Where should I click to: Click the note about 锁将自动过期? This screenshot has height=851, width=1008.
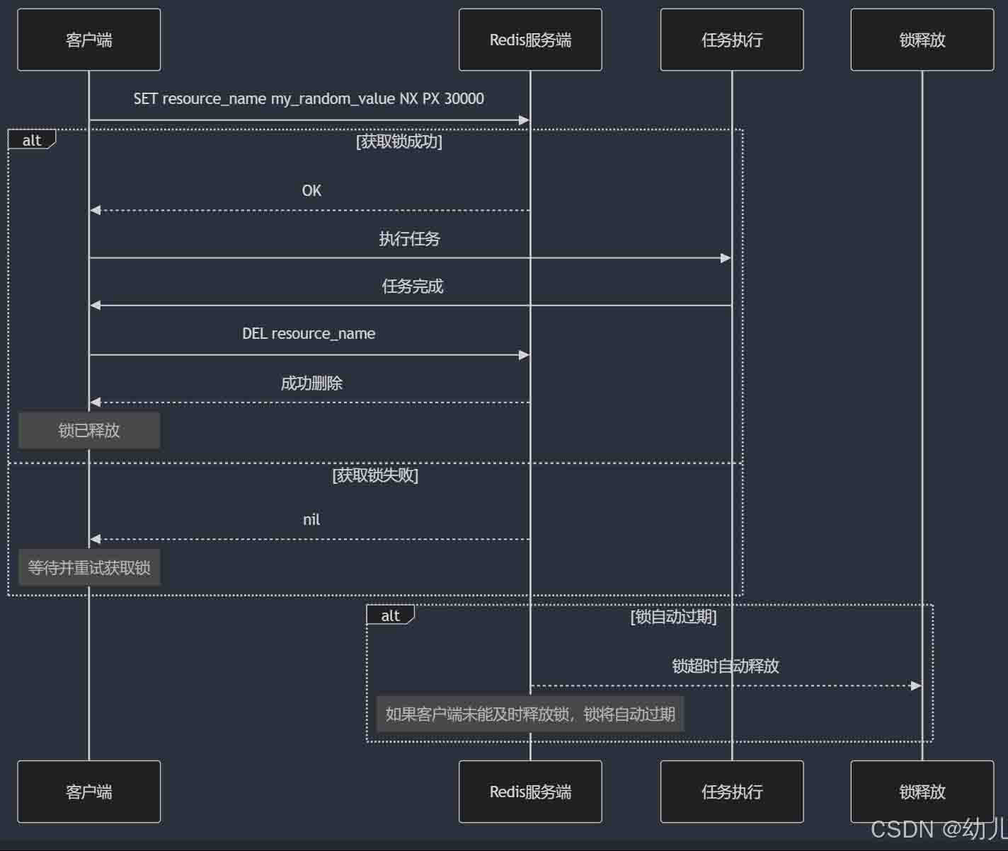pyautogui.click(x=530, y=714)
